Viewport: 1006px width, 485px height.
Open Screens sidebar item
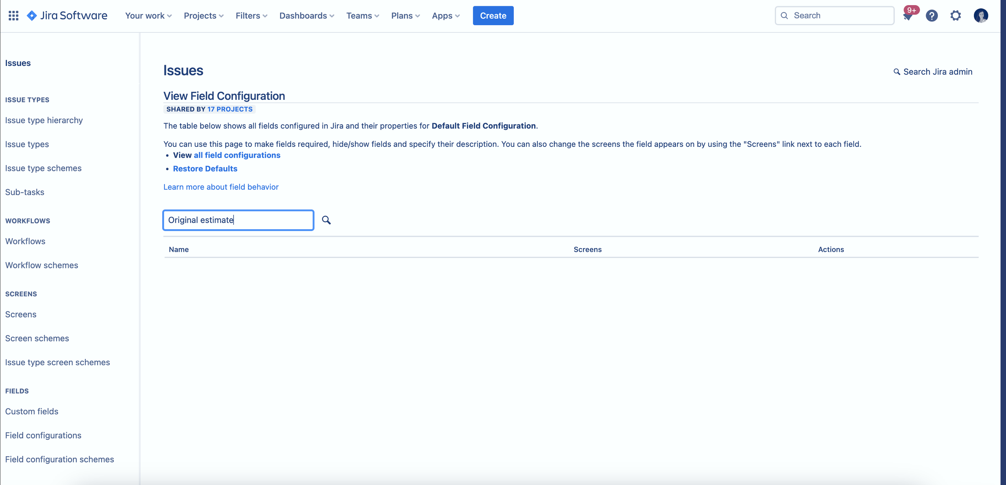pos(21,314)
